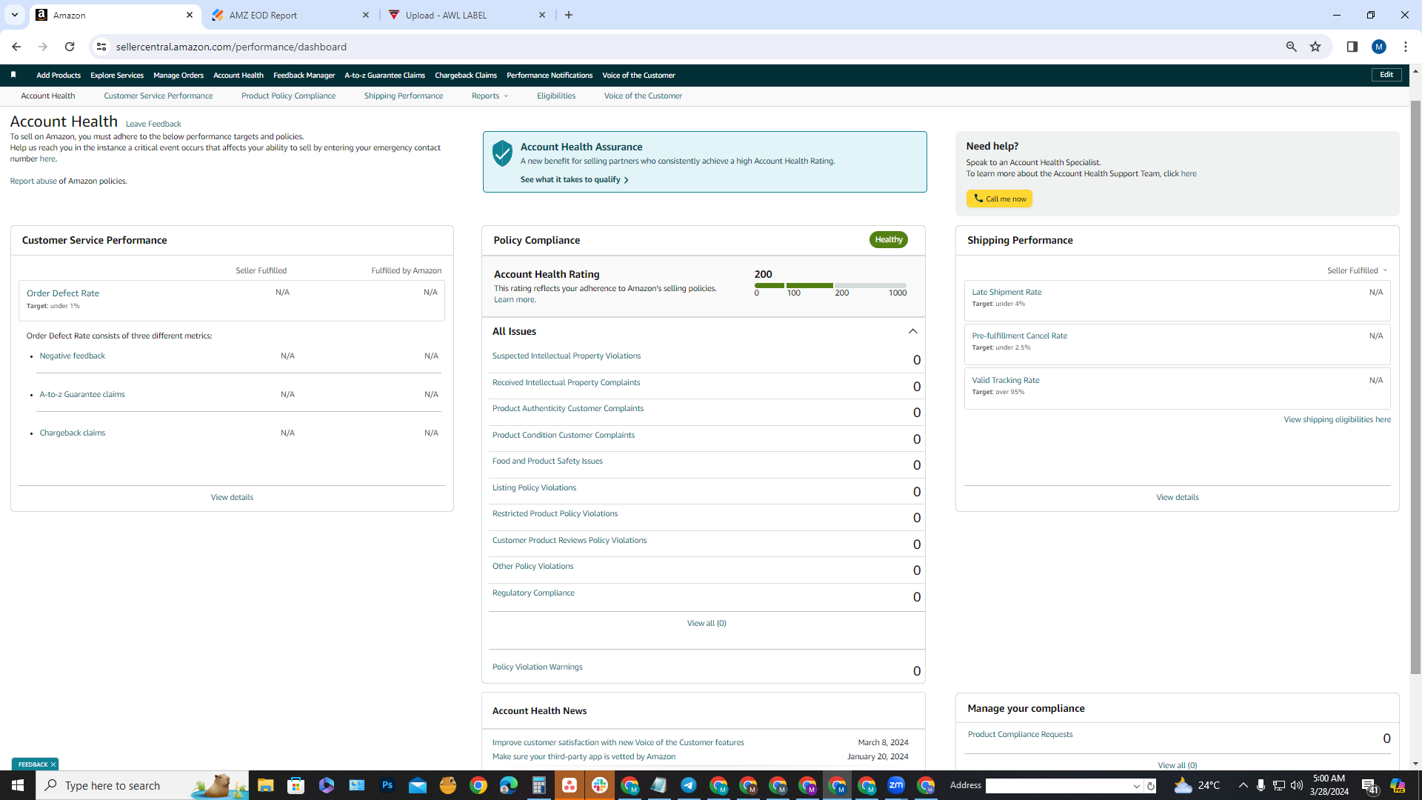
Task: Open Zoom from the taskbar
Action: tap(896, 785)
